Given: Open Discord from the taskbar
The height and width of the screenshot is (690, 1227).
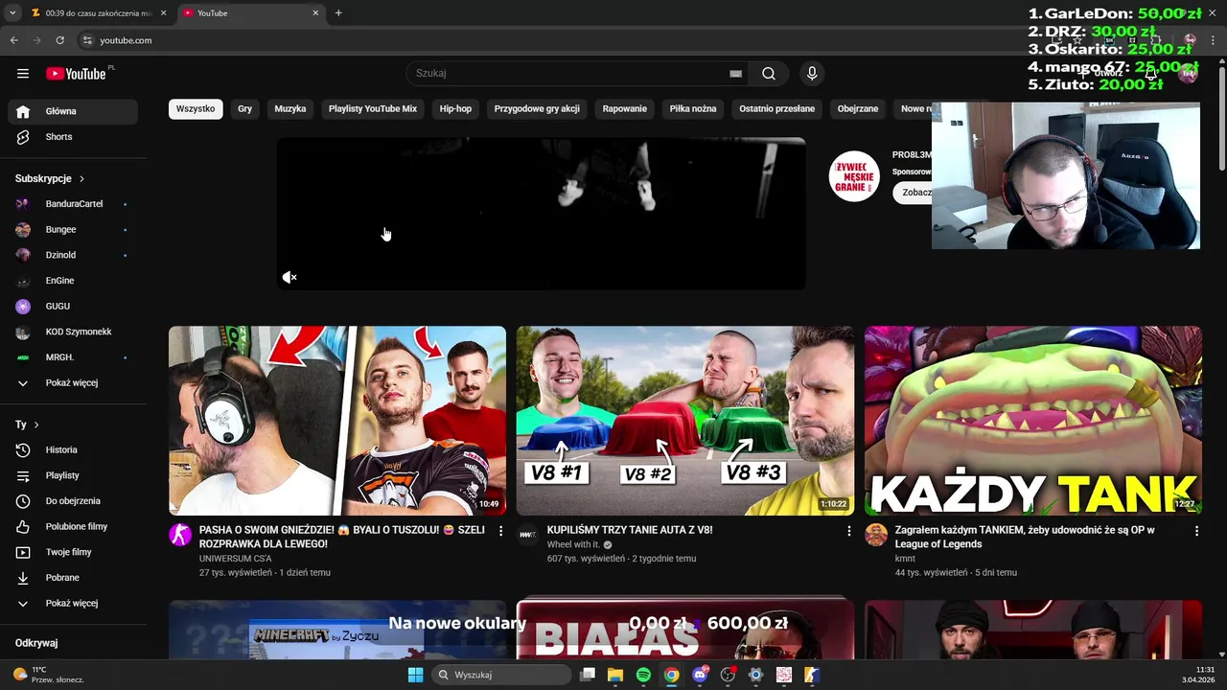Looking at the screenshot, I should pos(700,675).
